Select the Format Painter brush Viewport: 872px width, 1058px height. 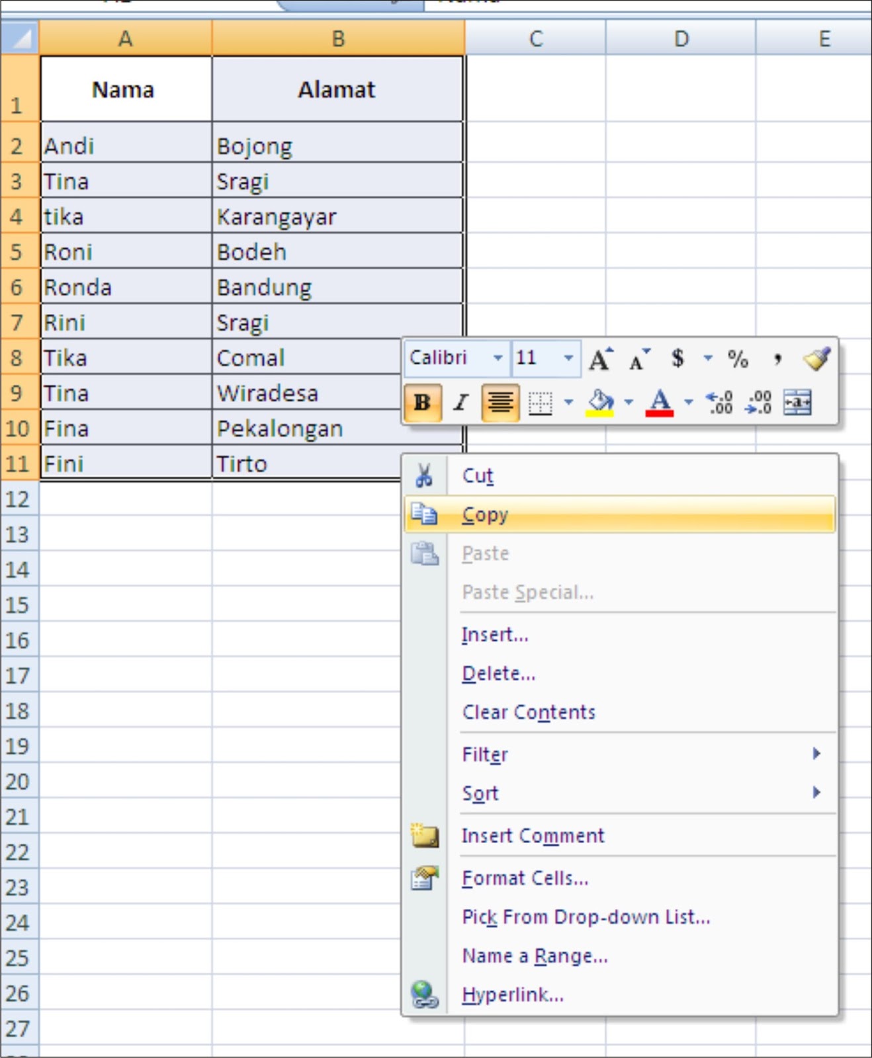tap(816, 358)
